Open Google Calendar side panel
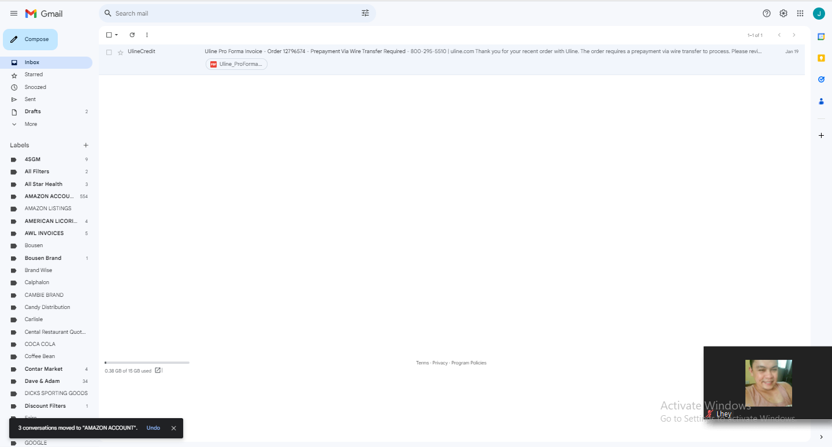The height and width of the screenshot is (447, 832). pyautogui.click(x=821, y=36)
